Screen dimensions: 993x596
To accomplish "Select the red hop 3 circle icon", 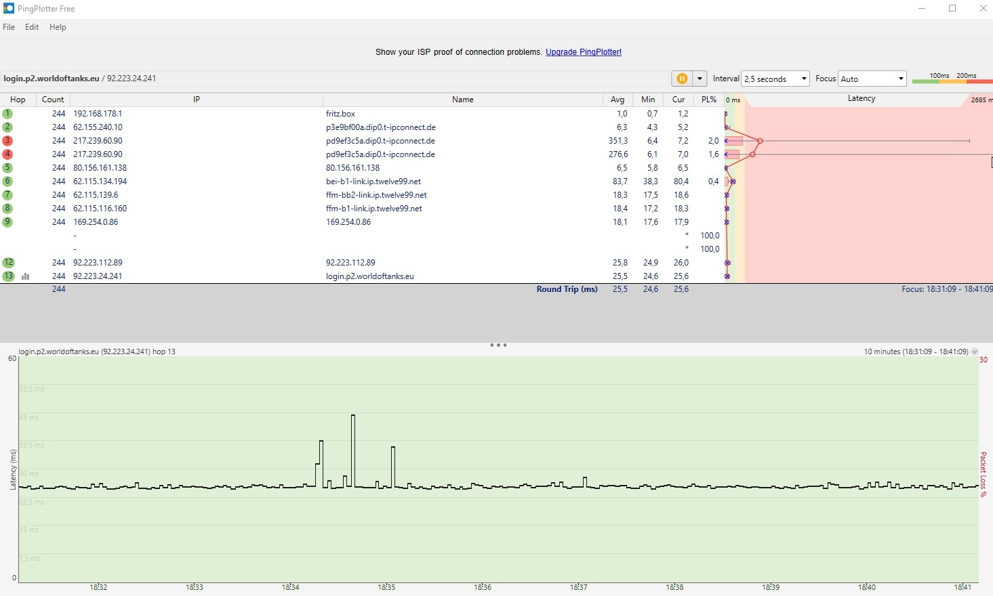I will (x=7, y=141).
